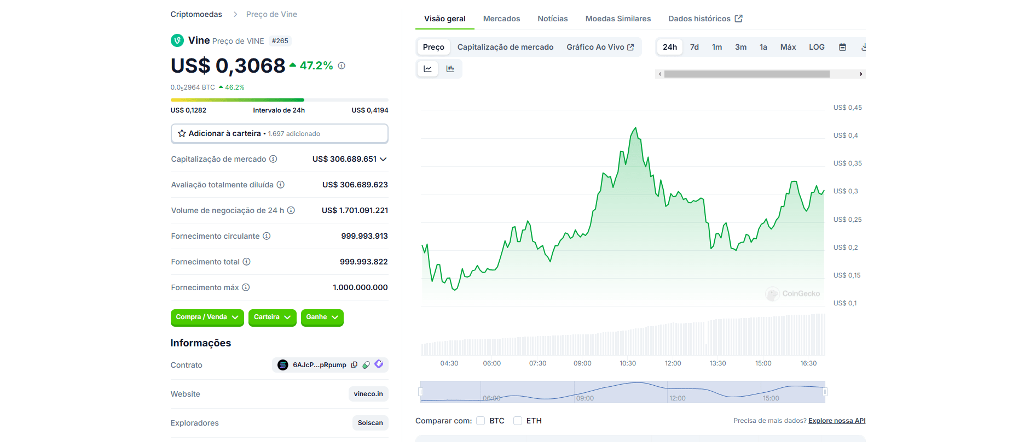
Task: Click the 'US$ 0,4194' 24h high value
Action: (x=370, y=110)
